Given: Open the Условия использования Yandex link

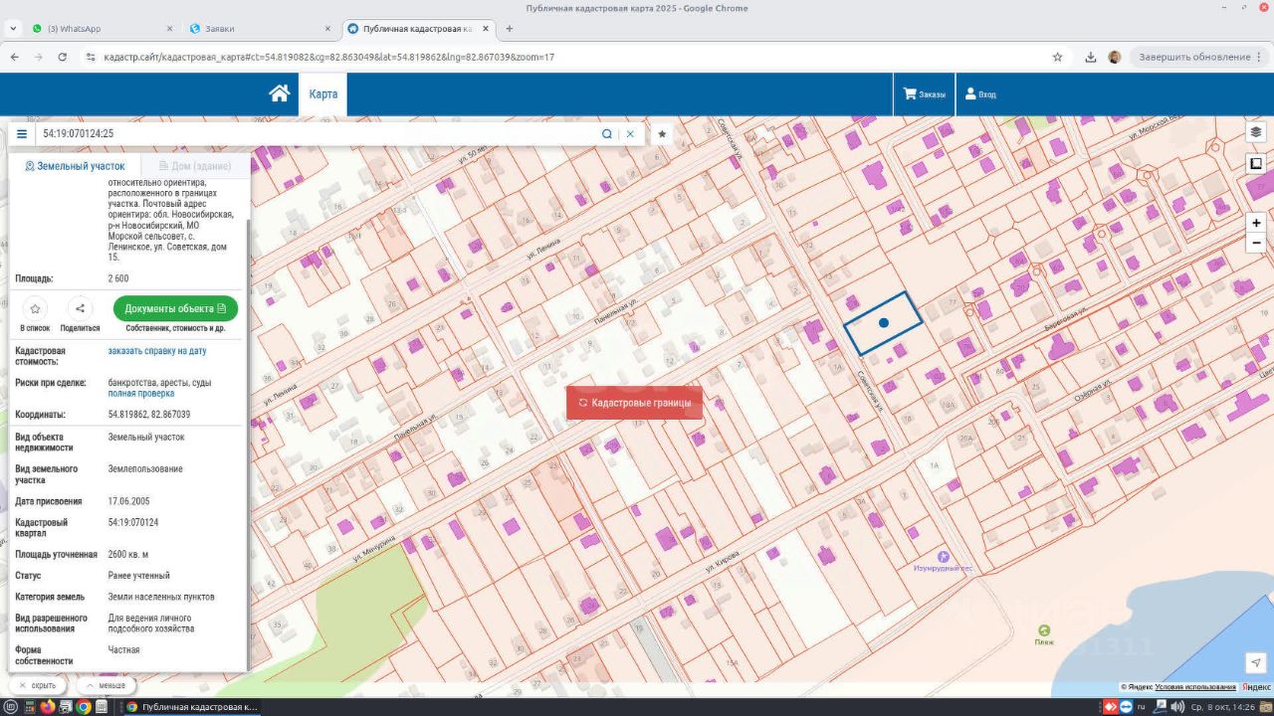Looking at the screenshot, I should point(1195,687).
